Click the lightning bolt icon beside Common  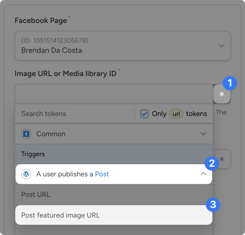pyautogui.click(x=26, y=134)
